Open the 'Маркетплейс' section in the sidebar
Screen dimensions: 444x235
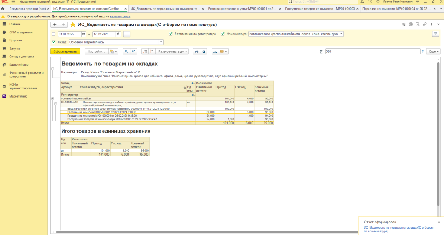(x=18, y=96)
